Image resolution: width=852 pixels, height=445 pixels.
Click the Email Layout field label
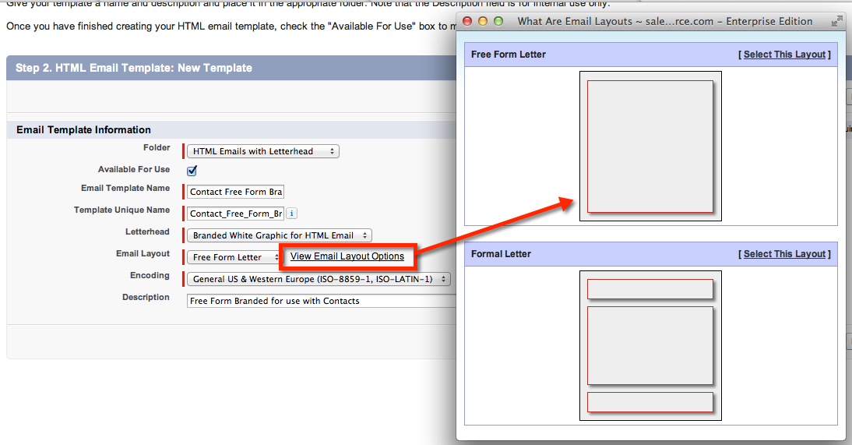pyautogui.click(x=143, y=253)
